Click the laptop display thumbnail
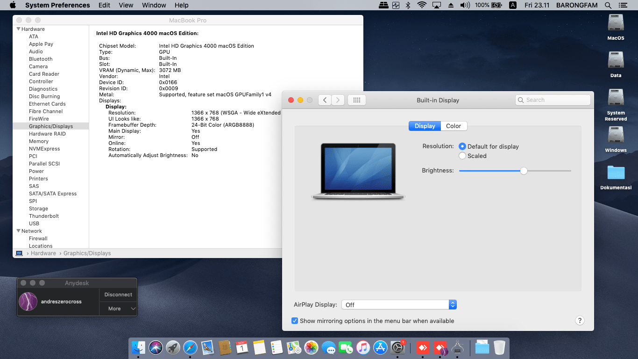 coord(358,172)
